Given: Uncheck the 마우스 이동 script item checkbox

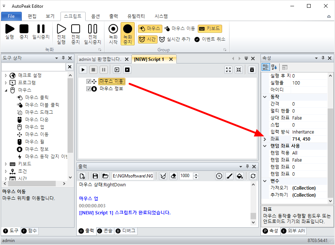Looking at the screenshot, I should point(89,82).
